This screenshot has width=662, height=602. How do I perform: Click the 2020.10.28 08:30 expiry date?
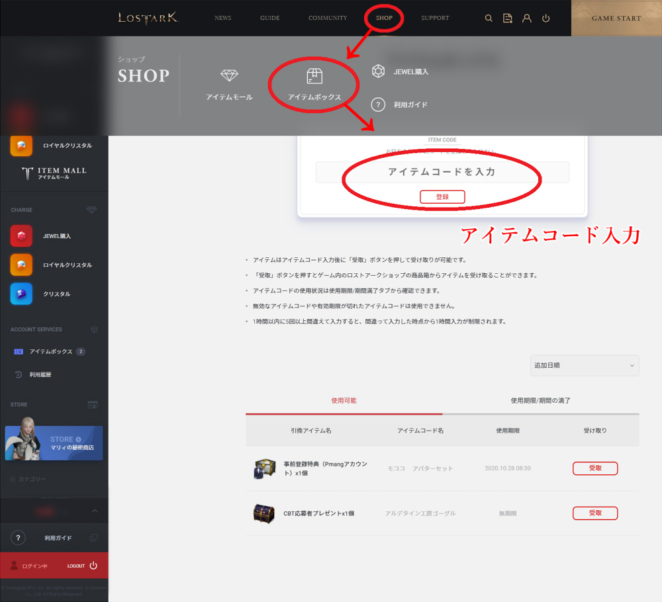click(508, 468)
